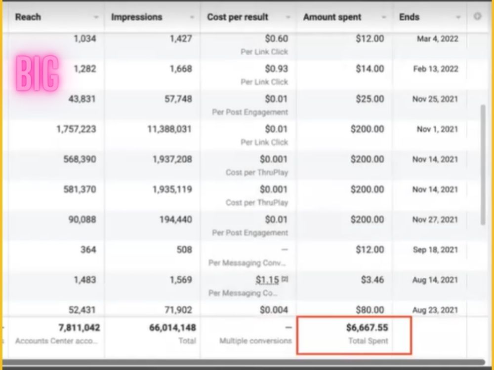The height and width of the screenshot is (370, 494).
Task: Select the Per Messaging Conv... label
Action: pyautogui.click(x=248, y=263)
